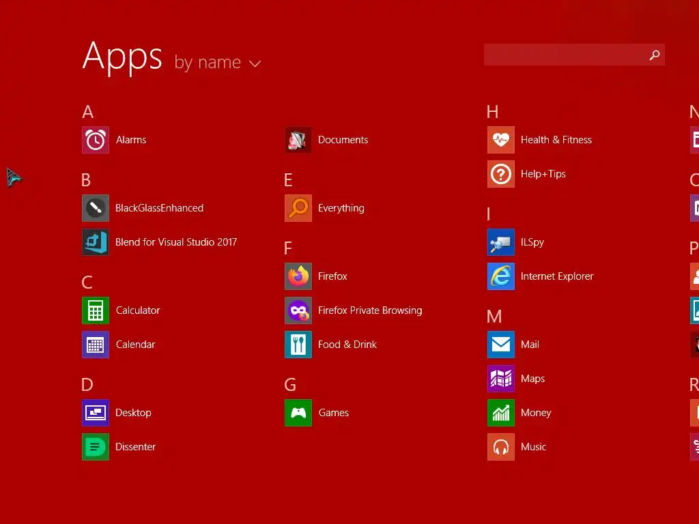
Task: Click the letter F group header
Action: pyautogui.click(x=288, y=248)
